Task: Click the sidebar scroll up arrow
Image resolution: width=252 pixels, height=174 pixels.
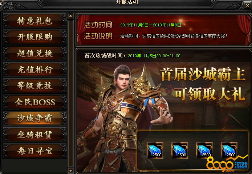Action: [x=70, y=16]
